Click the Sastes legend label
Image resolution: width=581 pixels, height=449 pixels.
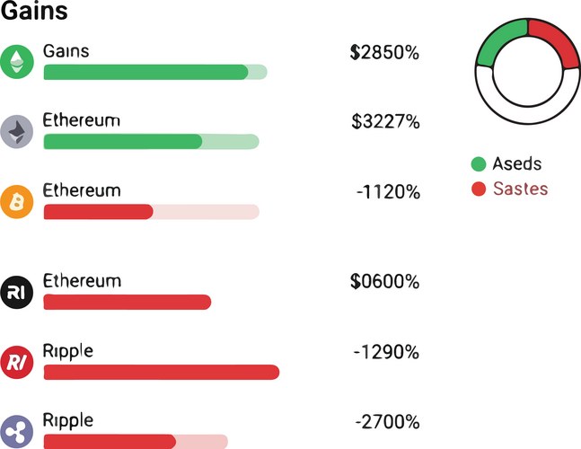tap(520, 189)
